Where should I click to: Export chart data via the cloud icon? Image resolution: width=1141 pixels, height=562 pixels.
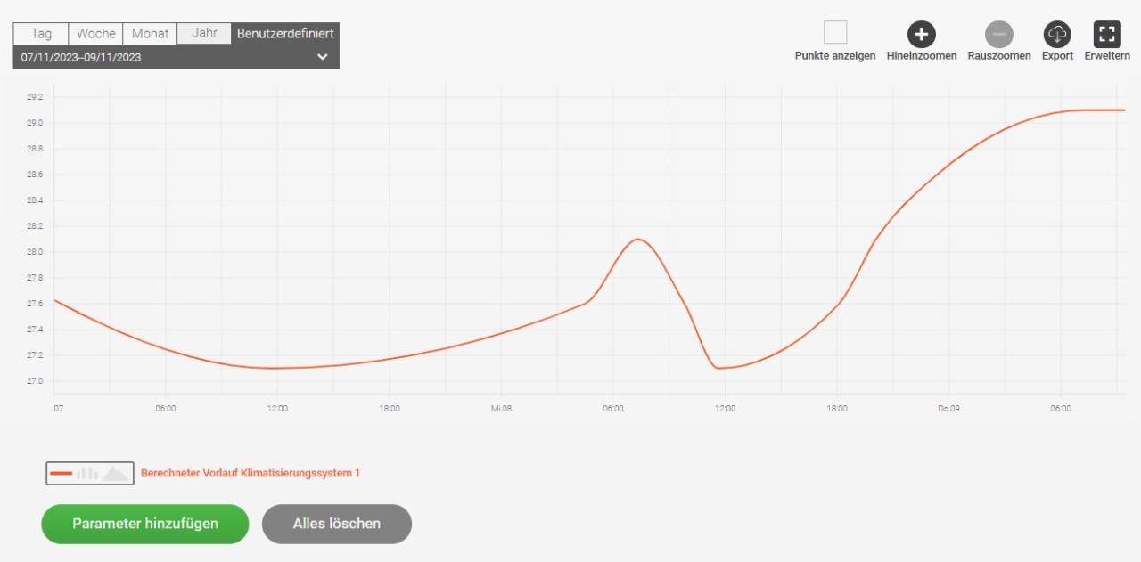[x=1057, y=35]
